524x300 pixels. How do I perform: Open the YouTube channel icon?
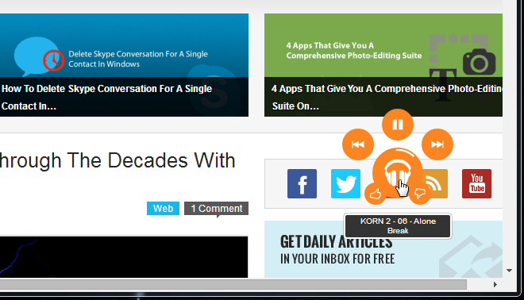coord(476,184)
